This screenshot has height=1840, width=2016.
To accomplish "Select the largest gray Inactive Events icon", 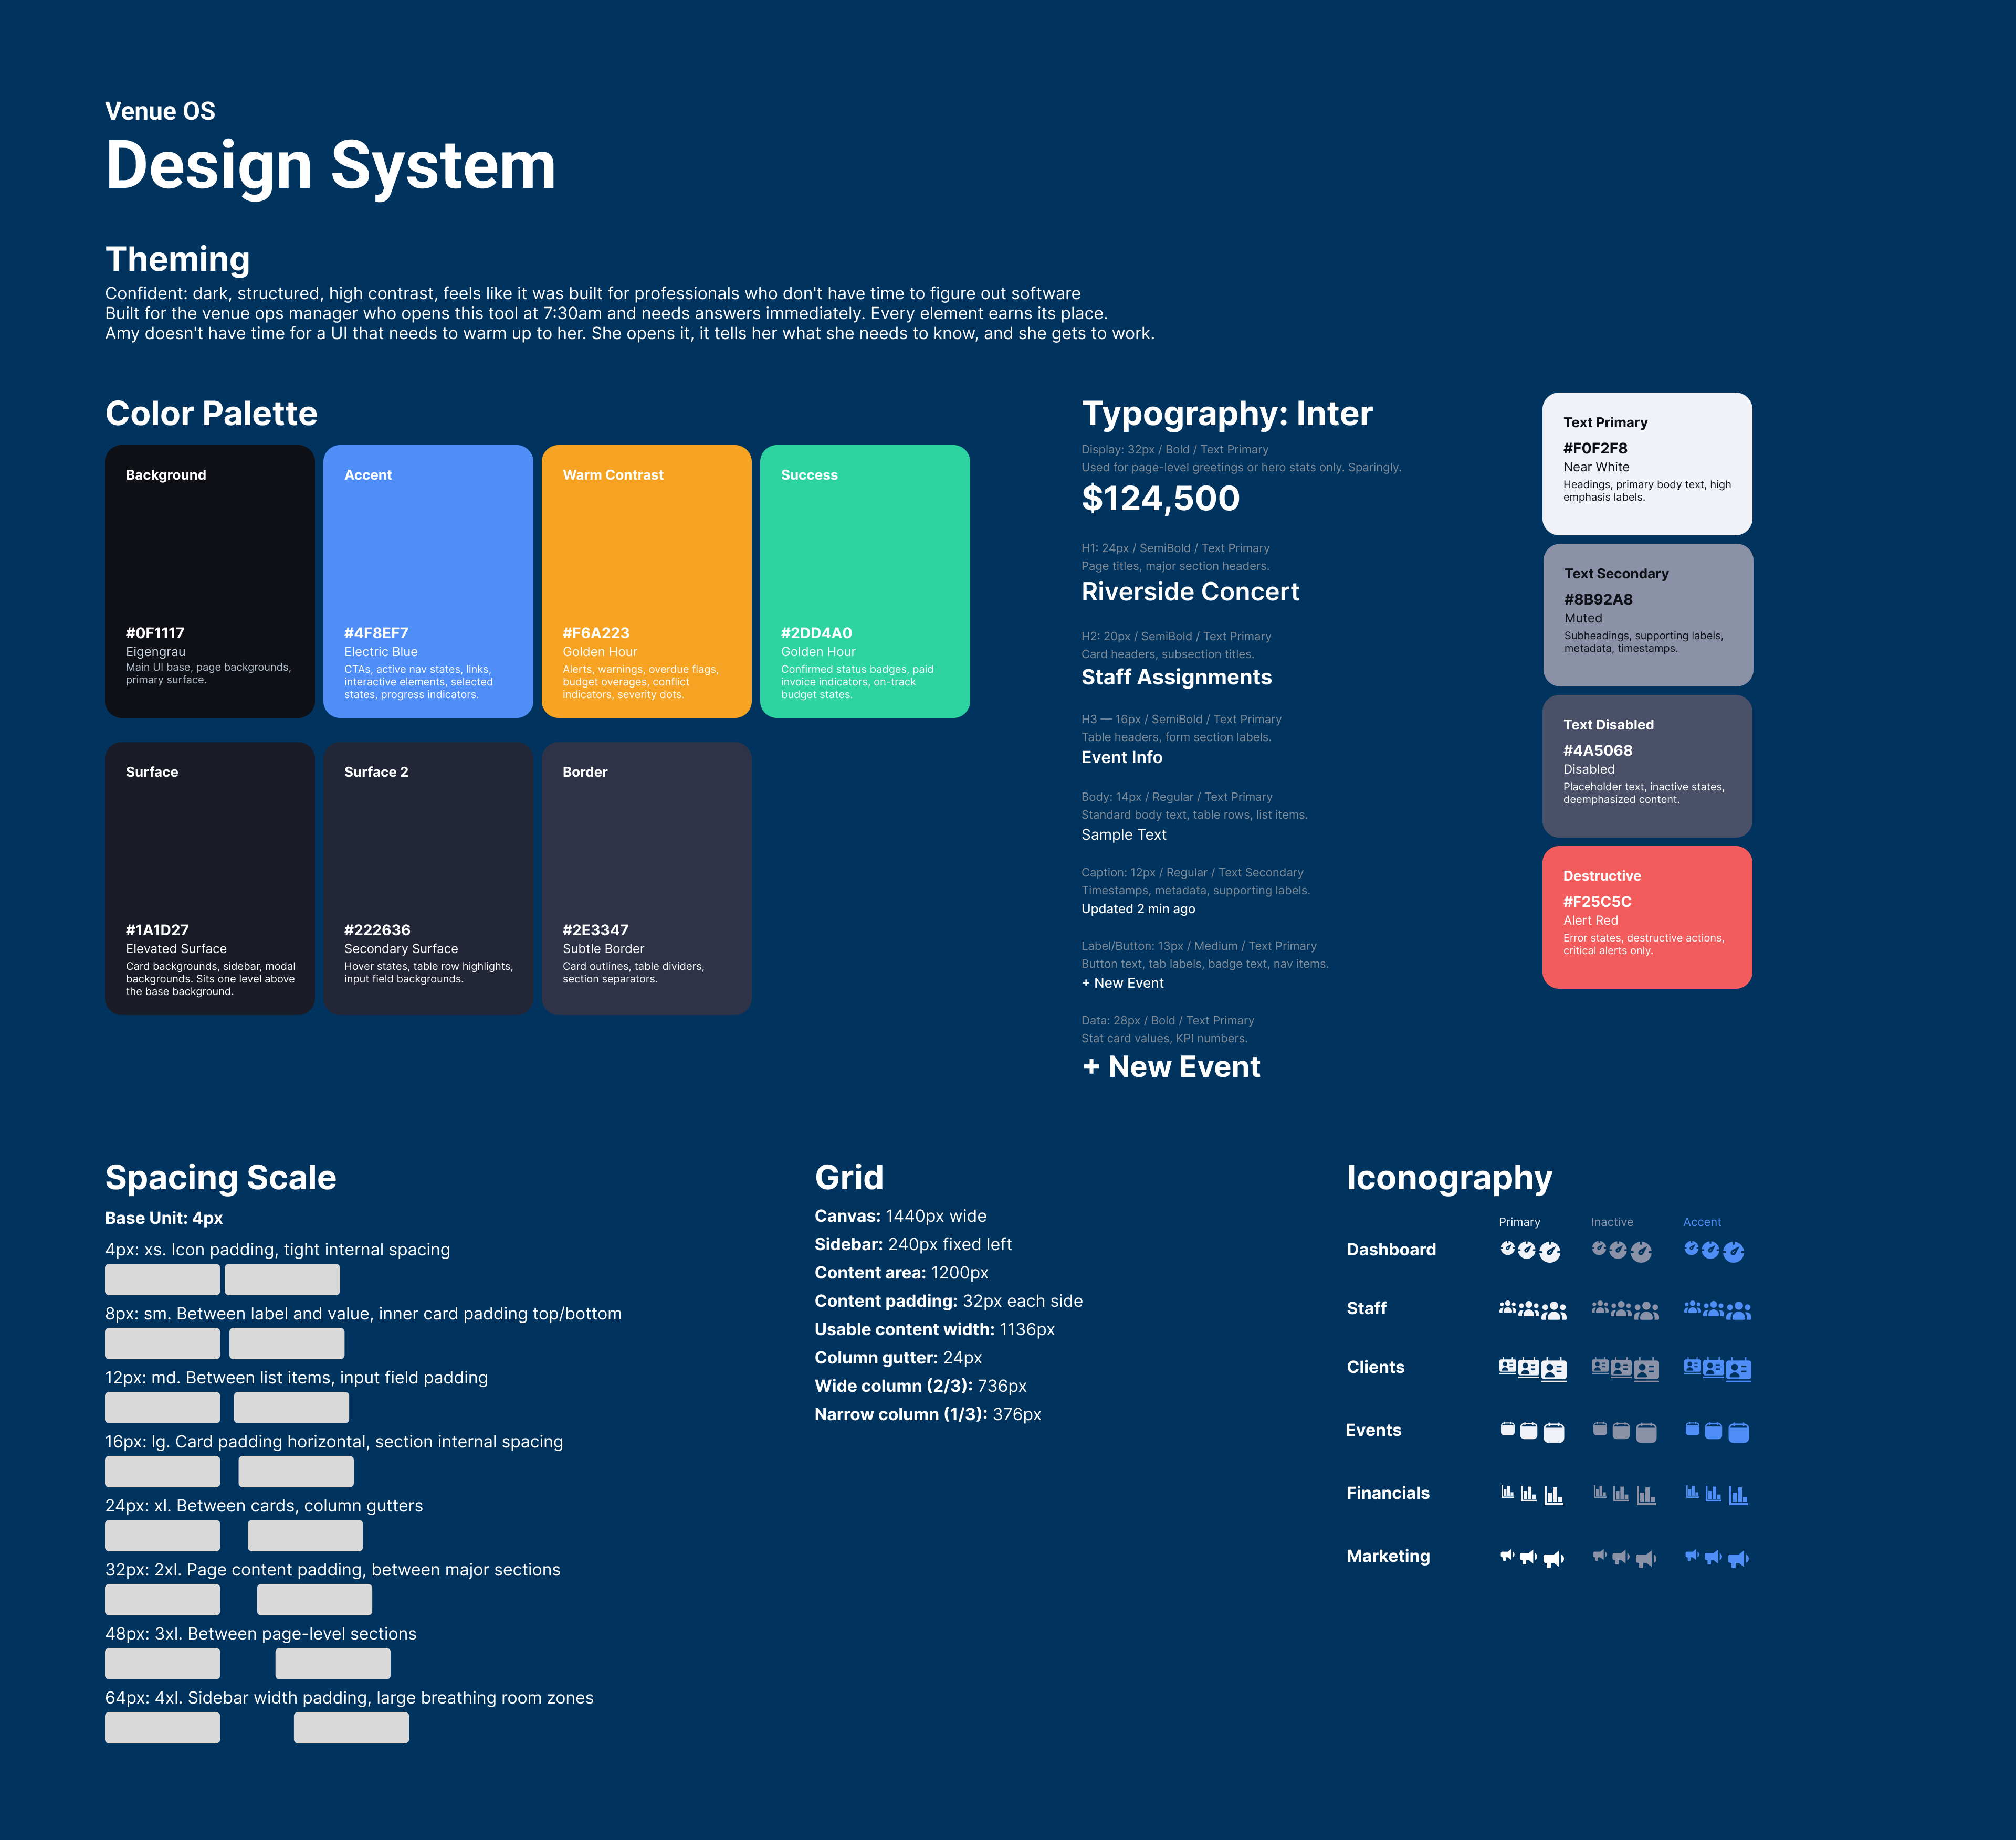I will [1646, 1433].
